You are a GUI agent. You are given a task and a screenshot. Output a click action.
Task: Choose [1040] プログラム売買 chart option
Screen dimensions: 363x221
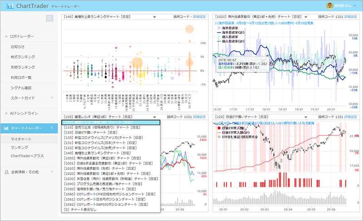coord(111,184)
